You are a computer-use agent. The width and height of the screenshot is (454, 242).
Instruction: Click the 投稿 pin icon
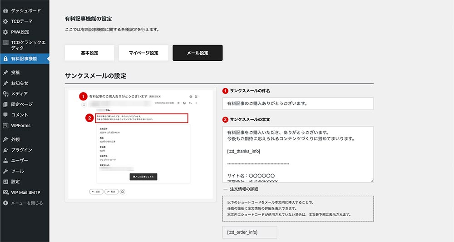(5, 73)
